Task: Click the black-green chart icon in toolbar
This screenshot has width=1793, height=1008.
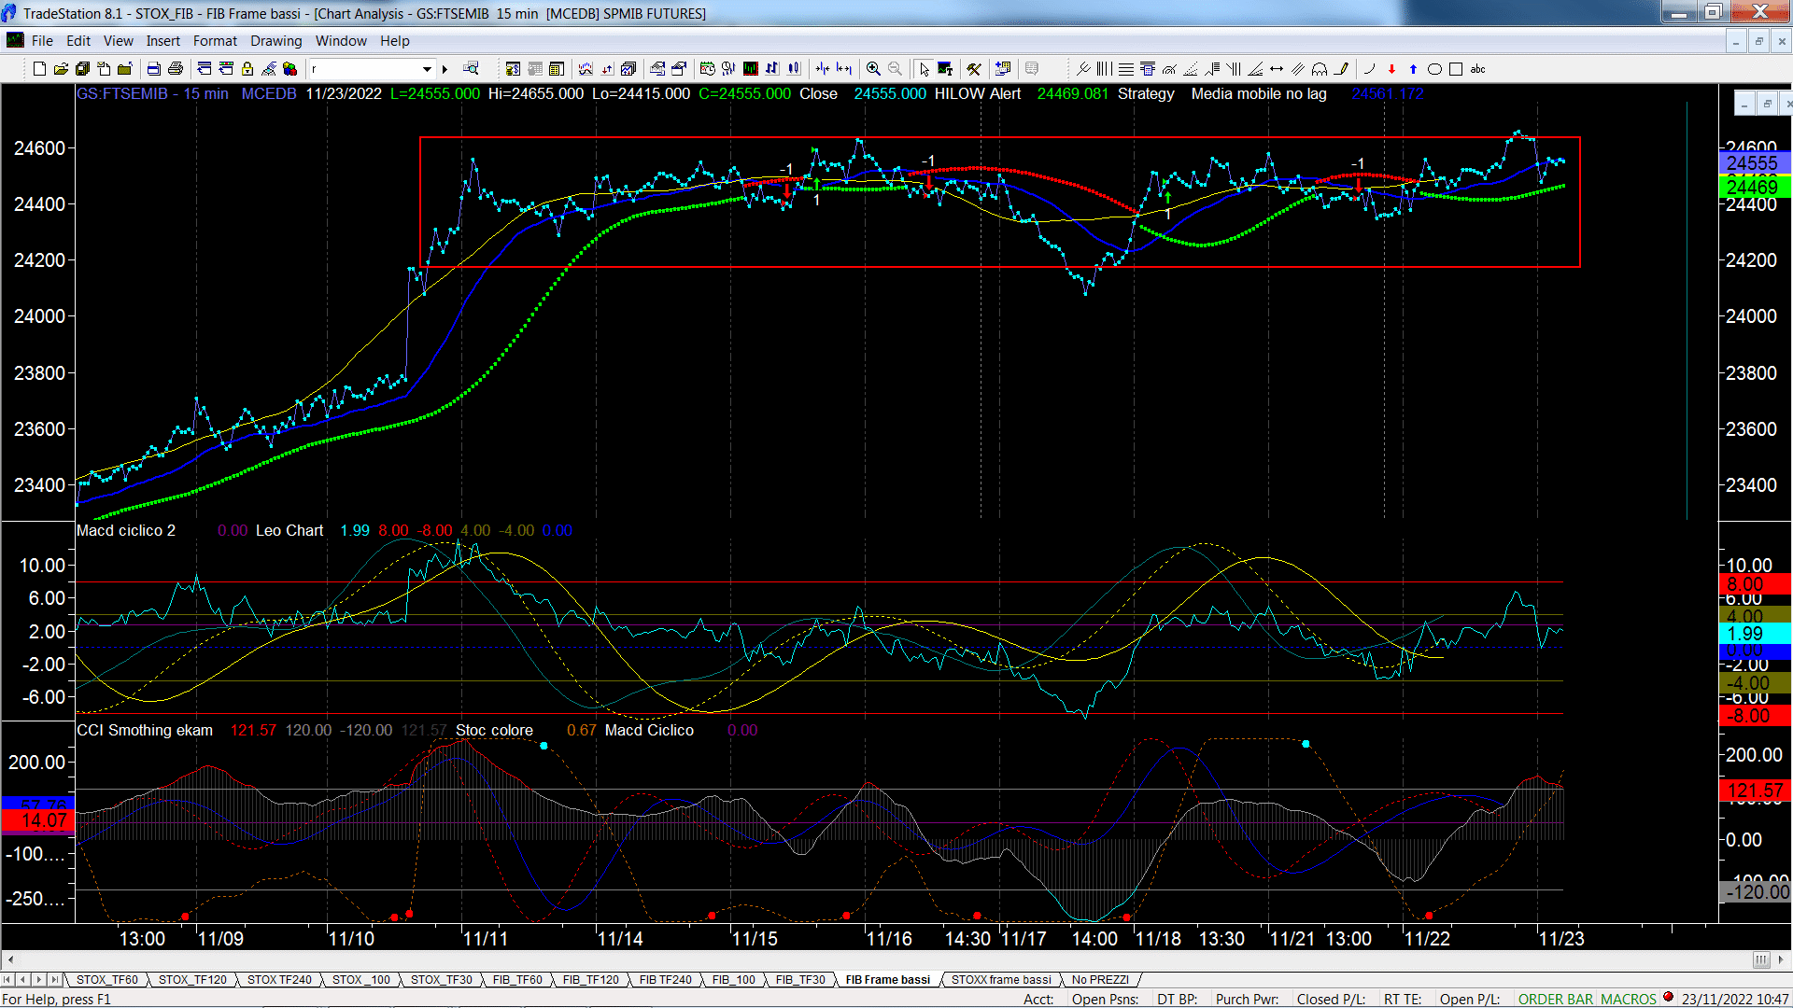Action: (750, 69)
